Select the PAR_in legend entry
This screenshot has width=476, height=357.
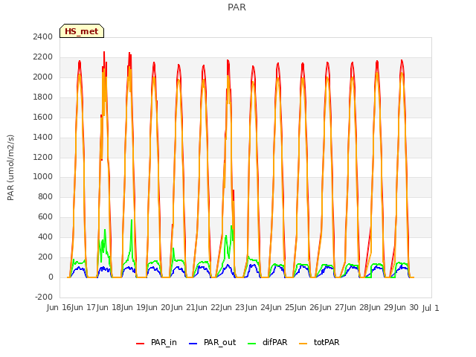(x=156, y=342)
